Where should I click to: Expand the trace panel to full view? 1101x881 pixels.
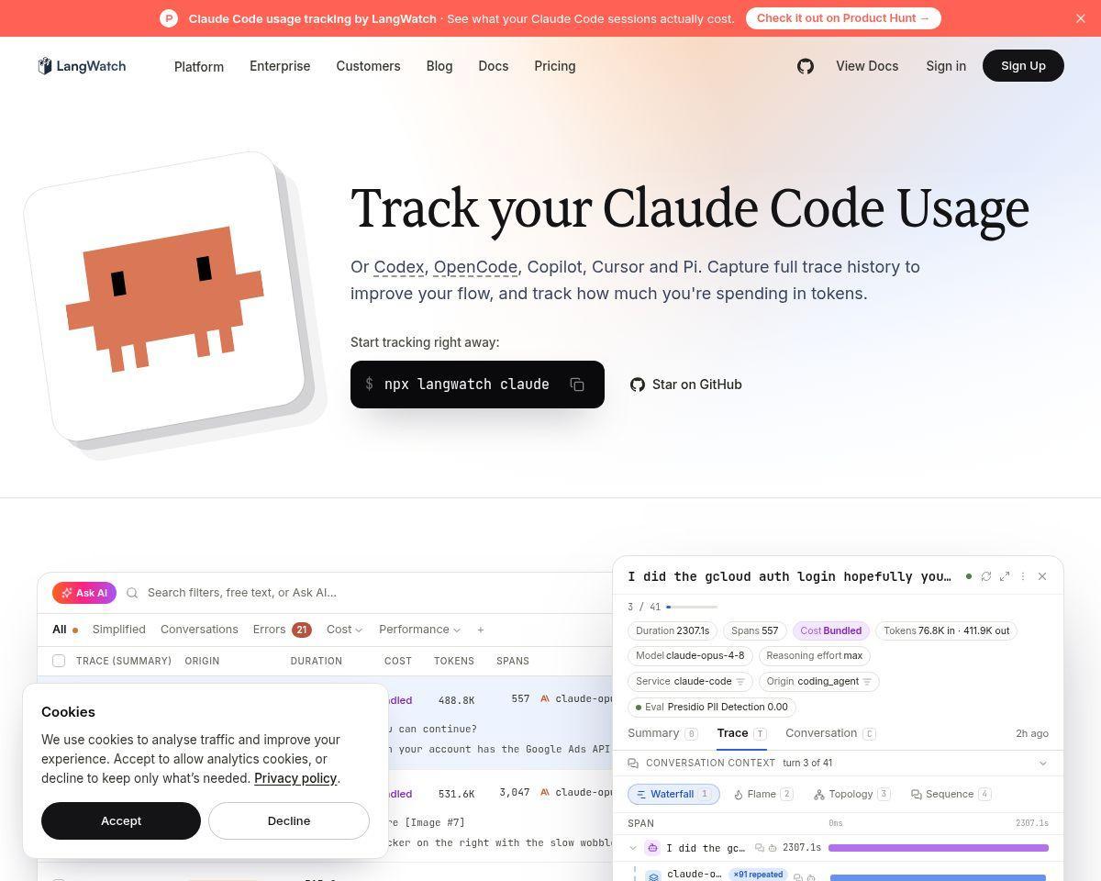tap(1005, 576)
